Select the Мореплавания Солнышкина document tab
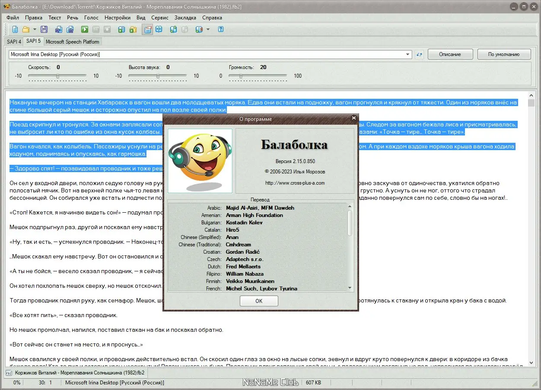The width and height of the screenshot is (541, 390). [76, 372]
